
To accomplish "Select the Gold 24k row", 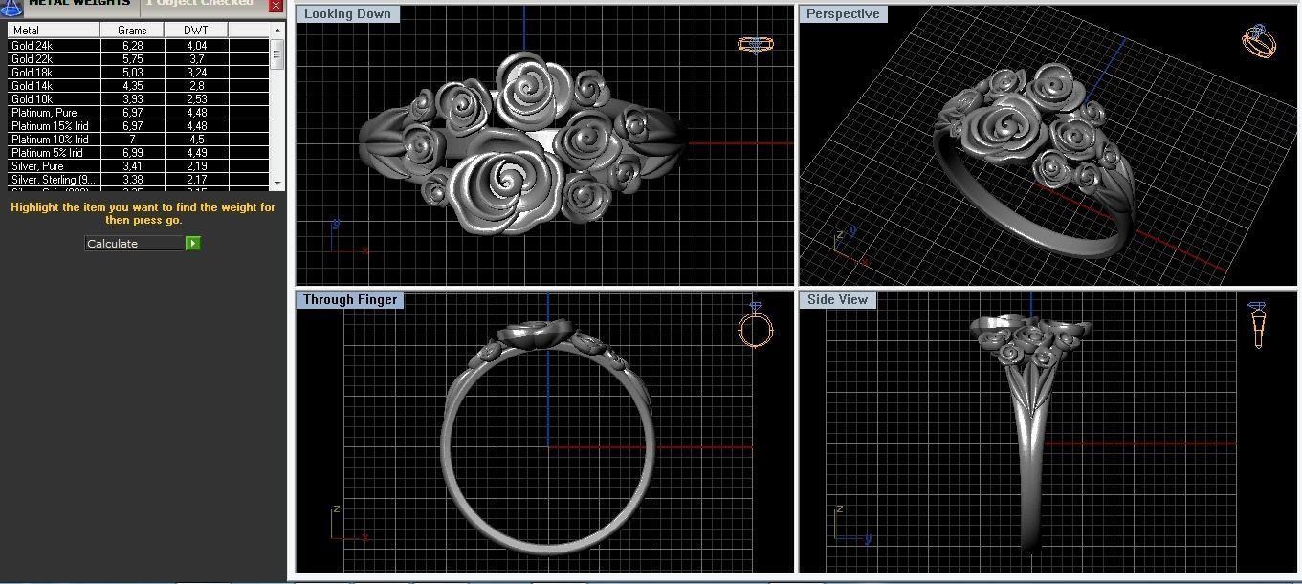I will pos(139,46).
